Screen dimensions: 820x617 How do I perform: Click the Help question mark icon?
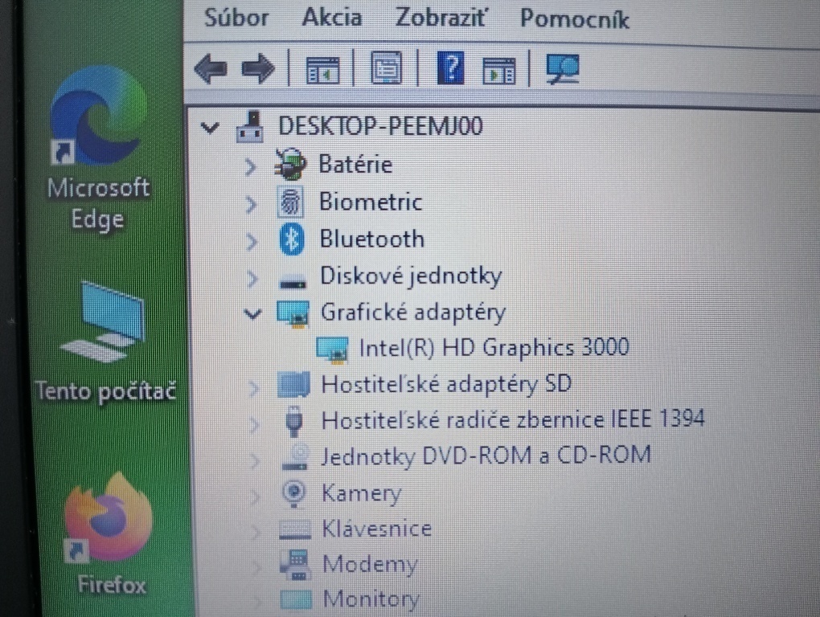(450, 69)
